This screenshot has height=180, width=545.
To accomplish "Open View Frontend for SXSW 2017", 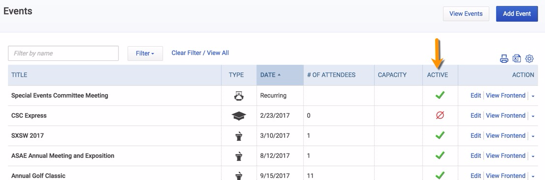I will point(506,136).
